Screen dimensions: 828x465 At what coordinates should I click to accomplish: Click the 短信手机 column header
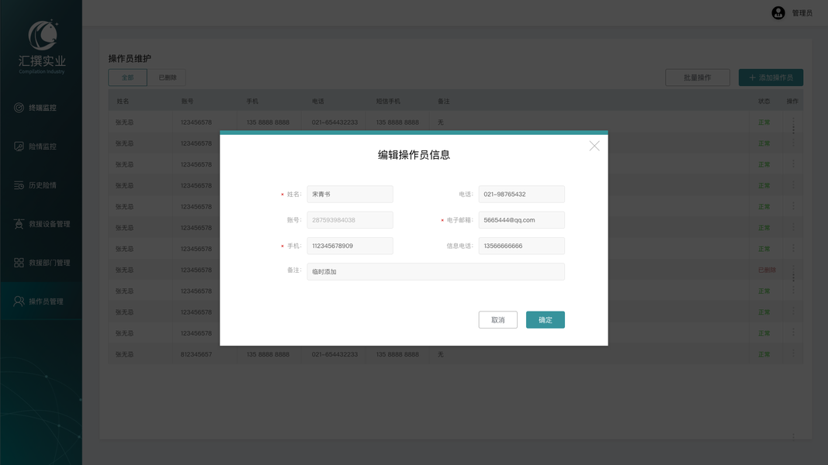pyautogui.click(x=388, y=102)
